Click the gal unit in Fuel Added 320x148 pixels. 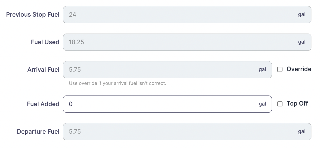pyautogui.click(x=262, y=104)
